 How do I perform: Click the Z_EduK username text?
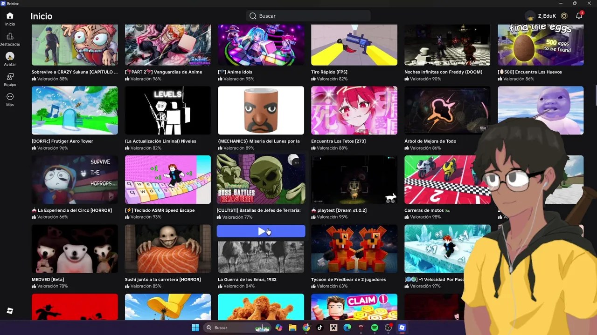point(547,16)
